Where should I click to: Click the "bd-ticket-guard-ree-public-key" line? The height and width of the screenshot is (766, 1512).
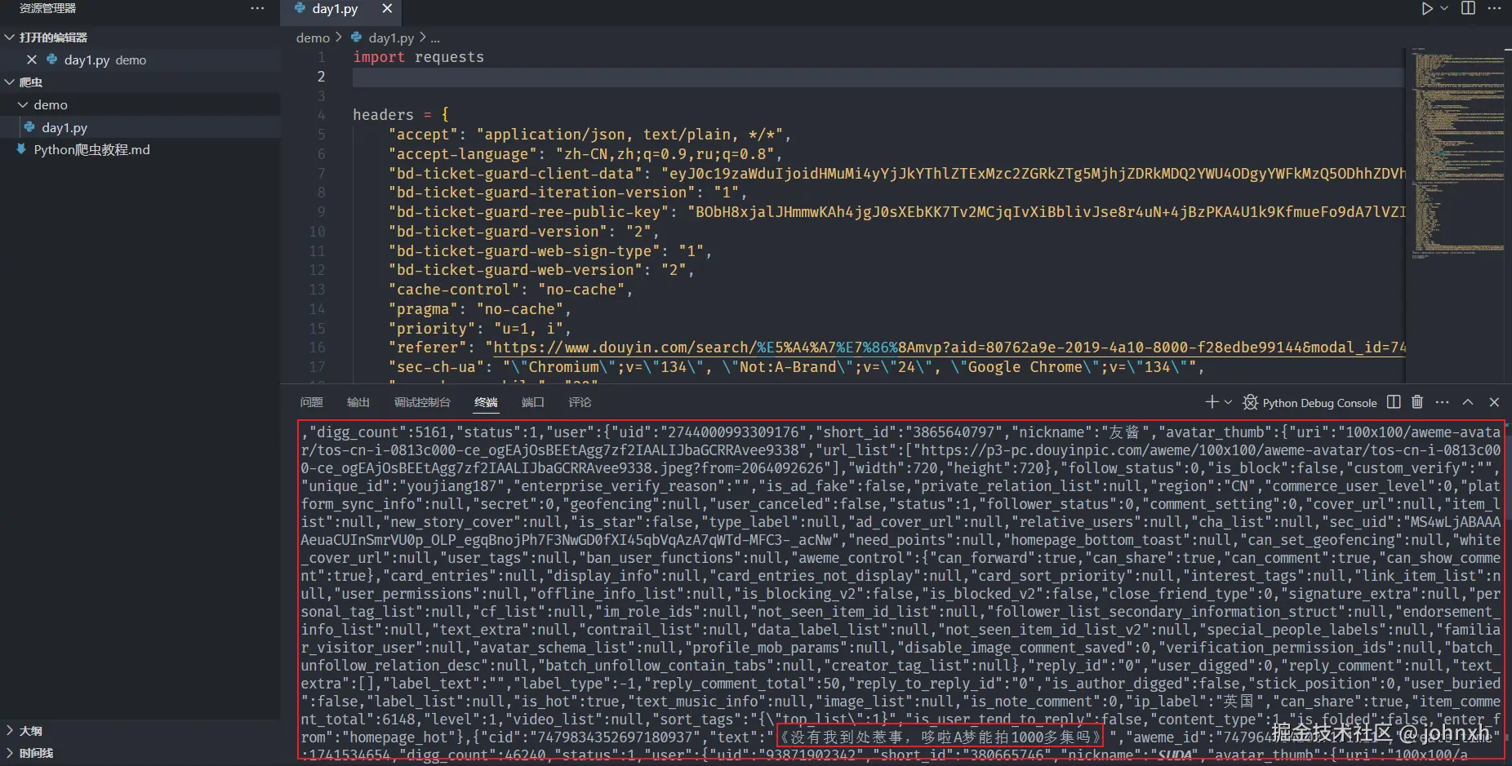point(897,212)
